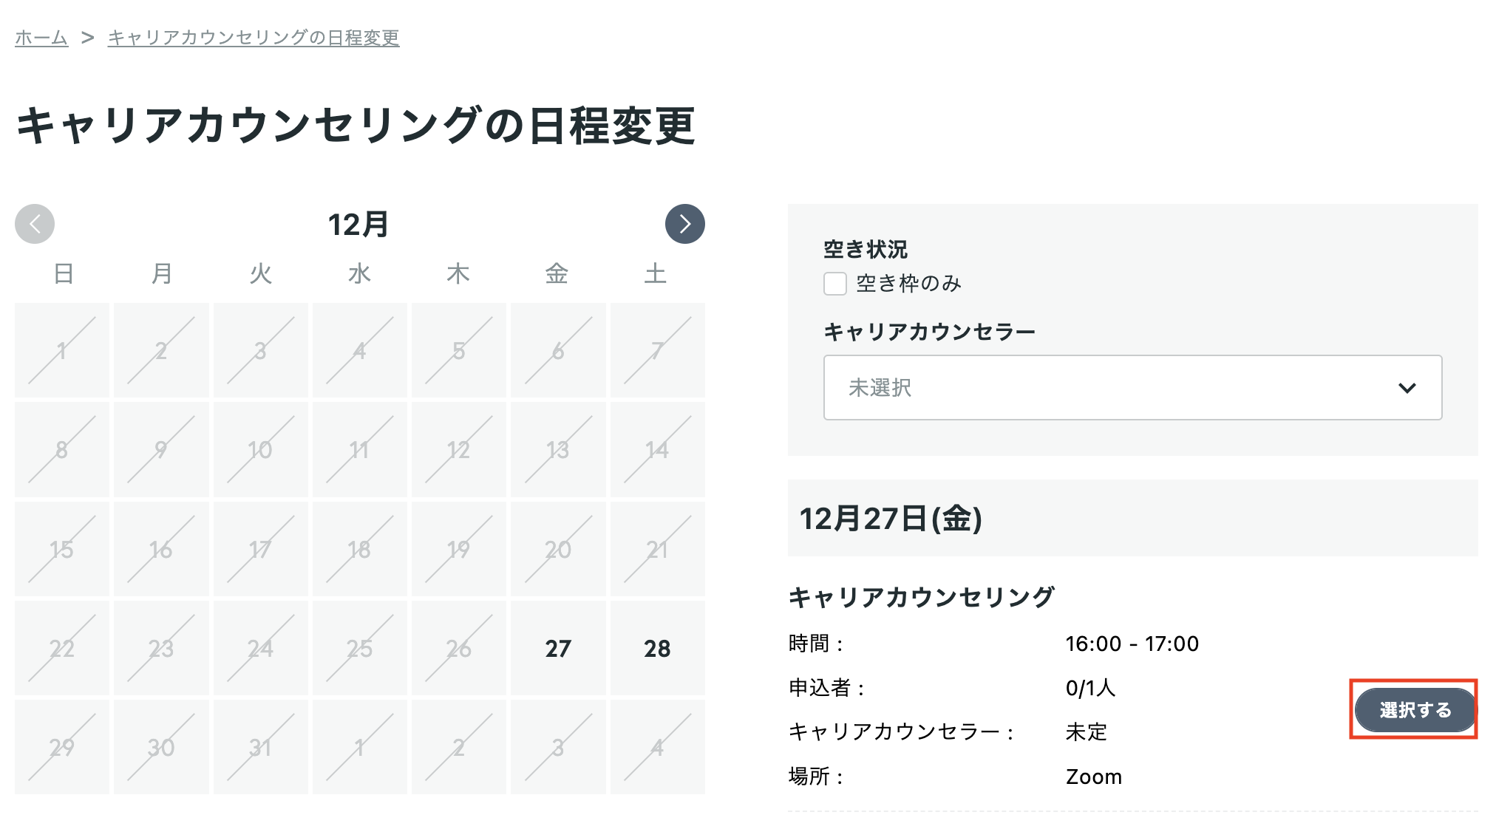Open the ホーム breadcrumb link
This screenshot has height=829, width=1496.
coord(41,38)
